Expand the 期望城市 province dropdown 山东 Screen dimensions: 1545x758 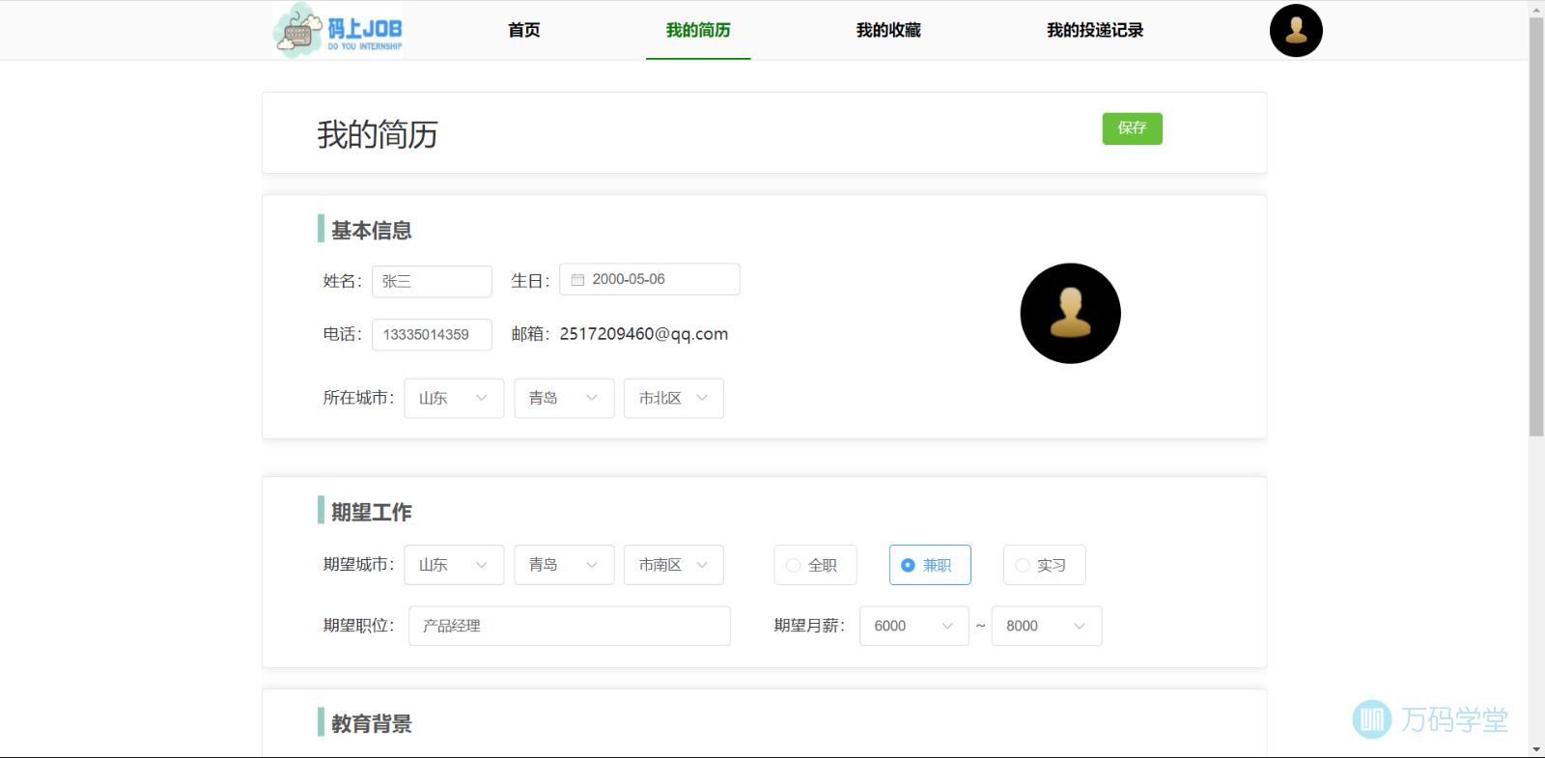click(454, 565)
